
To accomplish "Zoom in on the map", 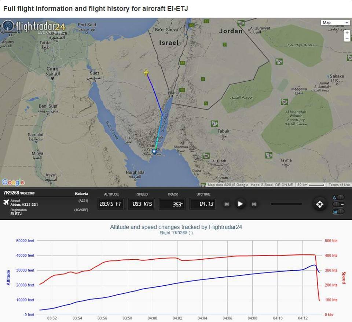I will tap(347, 33).
